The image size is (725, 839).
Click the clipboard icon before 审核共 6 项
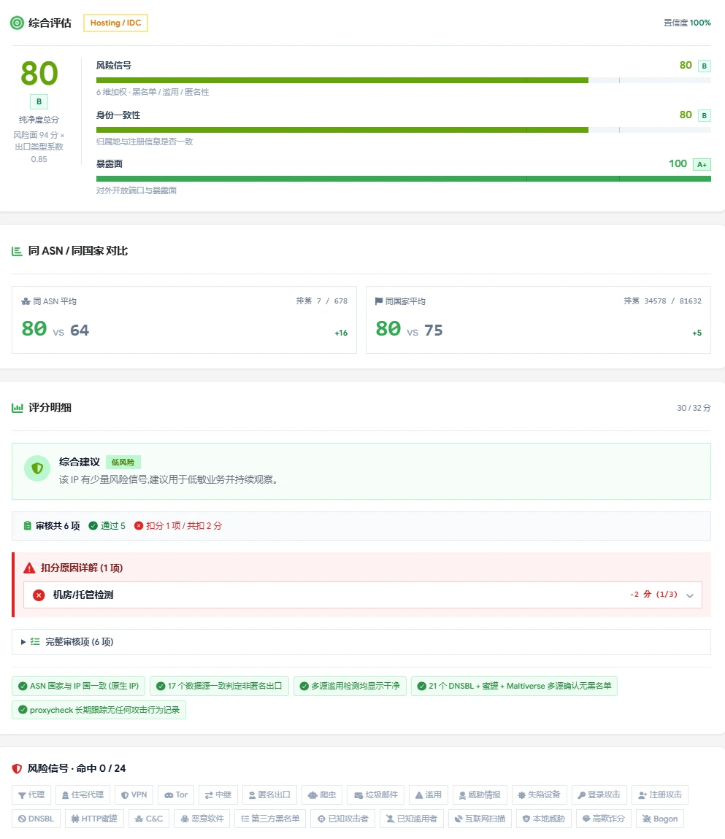click(x=27, y=526)
